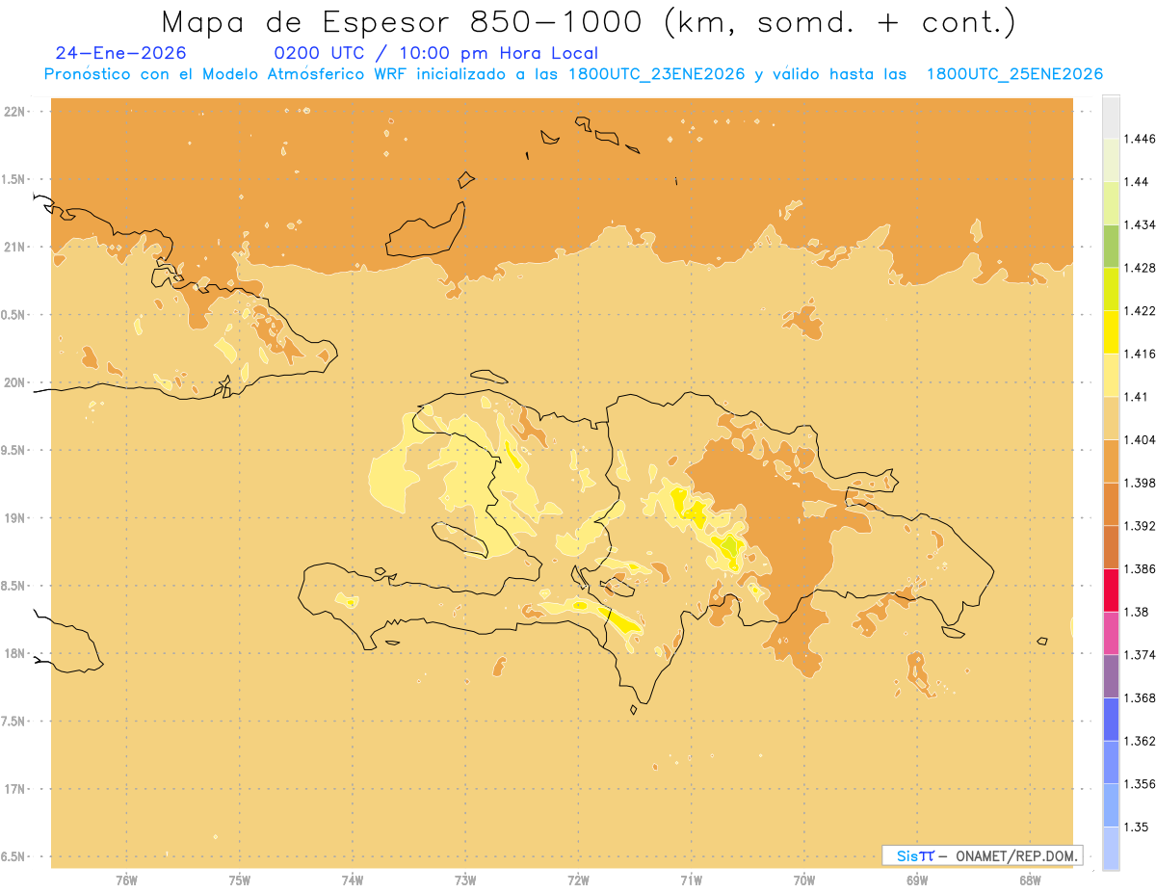The height and width of the screenshot is (893, 1156).
Task: Click the longitude axis label 73W
Action: tap(465, 880)
